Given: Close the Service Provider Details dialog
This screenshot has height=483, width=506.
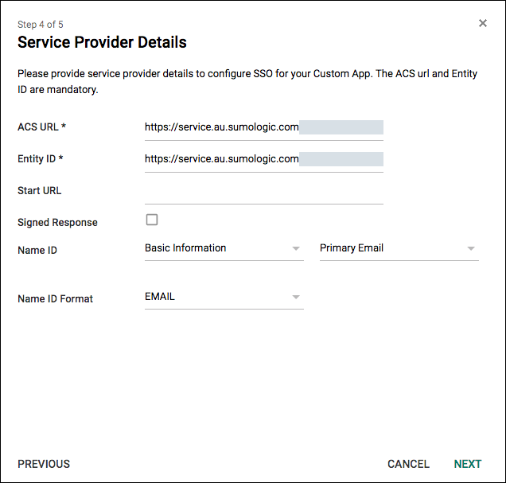Looking at the screenshot, I should (483, 23).
